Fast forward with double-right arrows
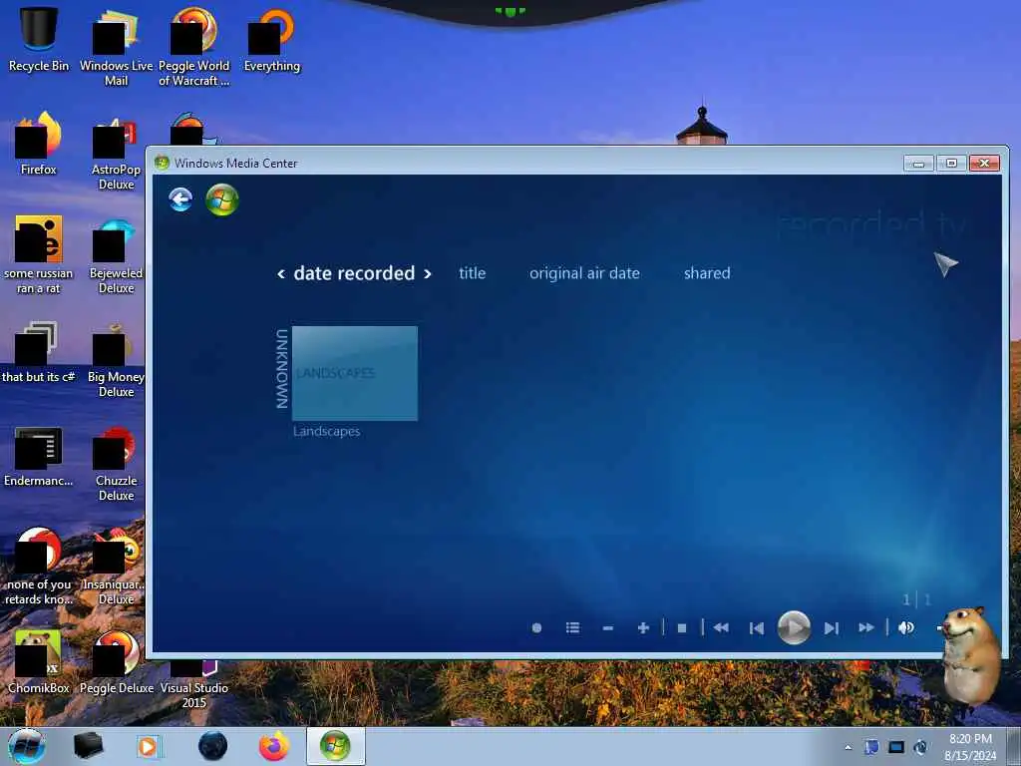This screenshot has height=766, width=1021. click(x=866, y=628)
